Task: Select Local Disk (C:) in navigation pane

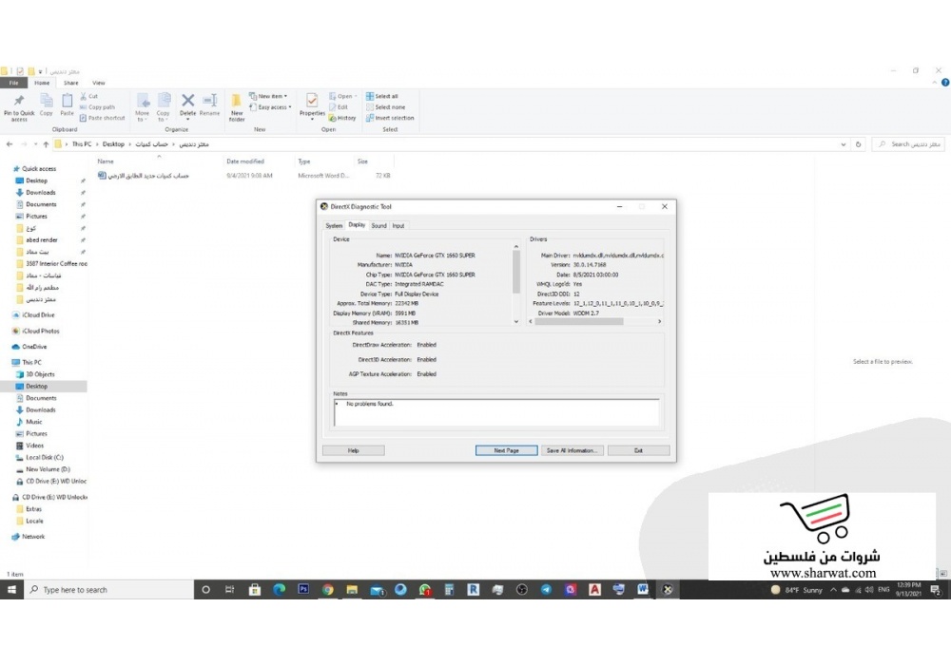Action: pos(44,457)
